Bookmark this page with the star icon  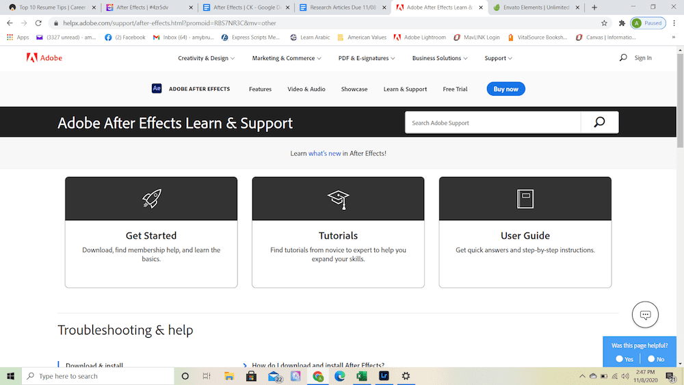pyautogui.click(x=604, y=23)
